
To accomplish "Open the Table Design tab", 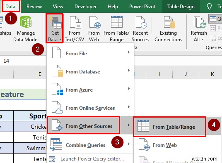I will tap(181, 7).
